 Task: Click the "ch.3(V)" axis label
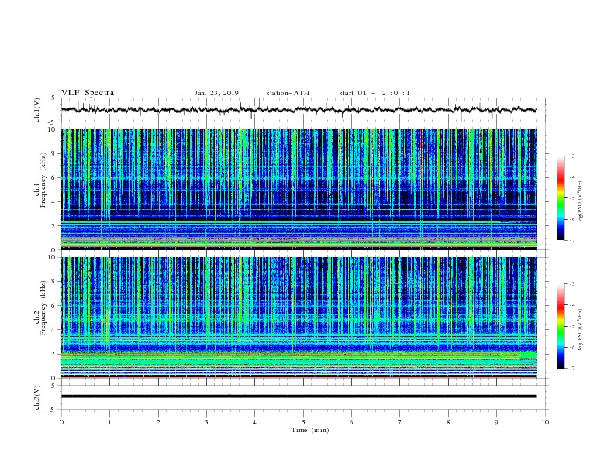click(37, 397)
